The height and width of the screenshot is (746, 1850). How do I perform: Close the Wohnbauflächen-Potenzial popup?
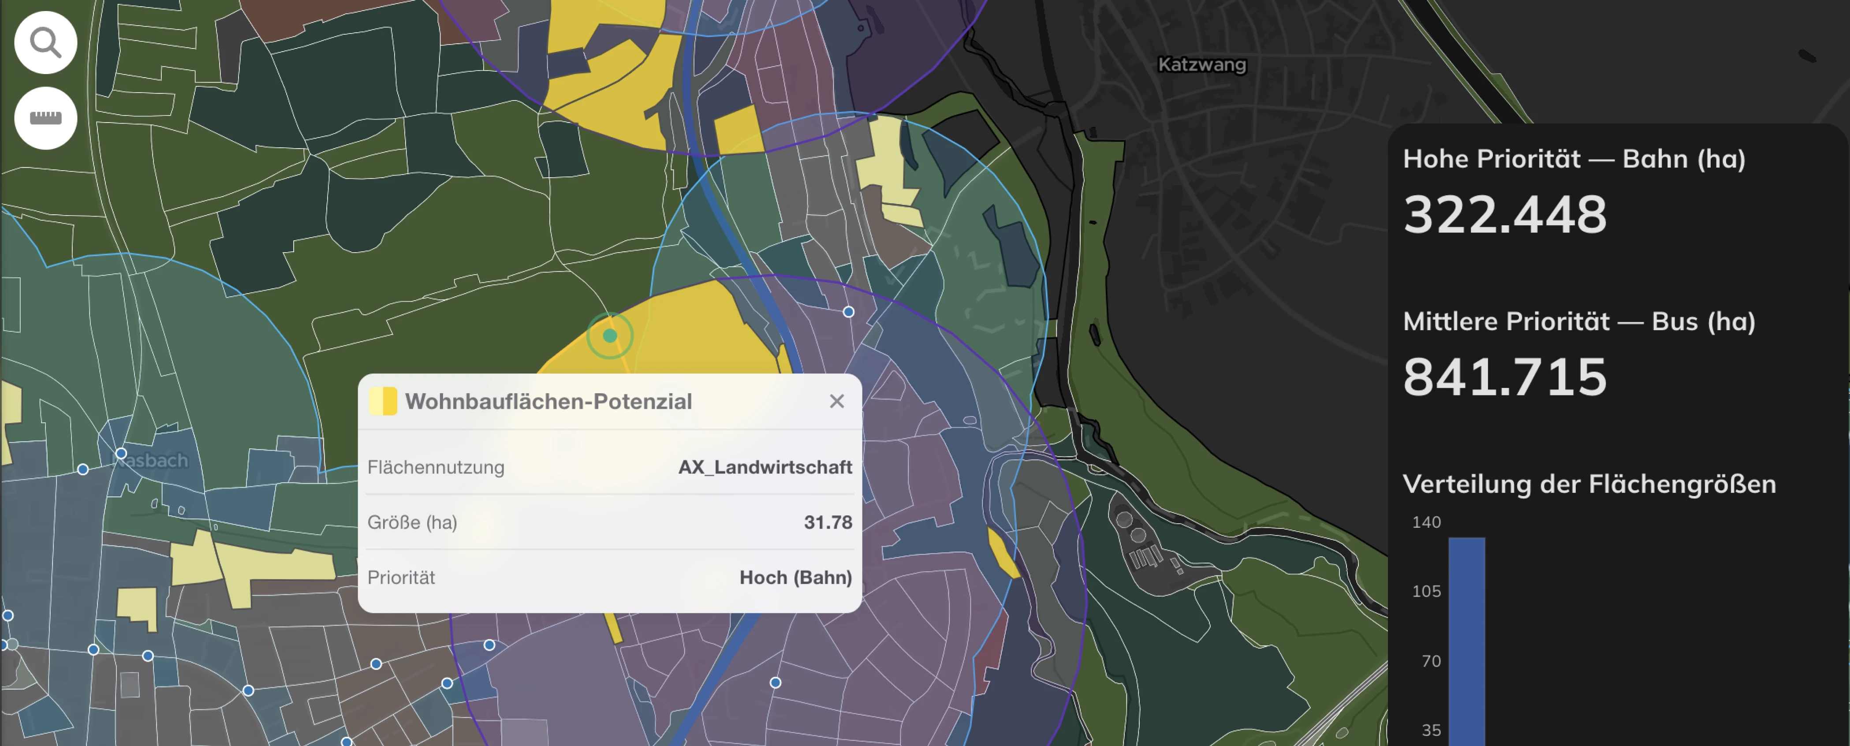(837, 401)
